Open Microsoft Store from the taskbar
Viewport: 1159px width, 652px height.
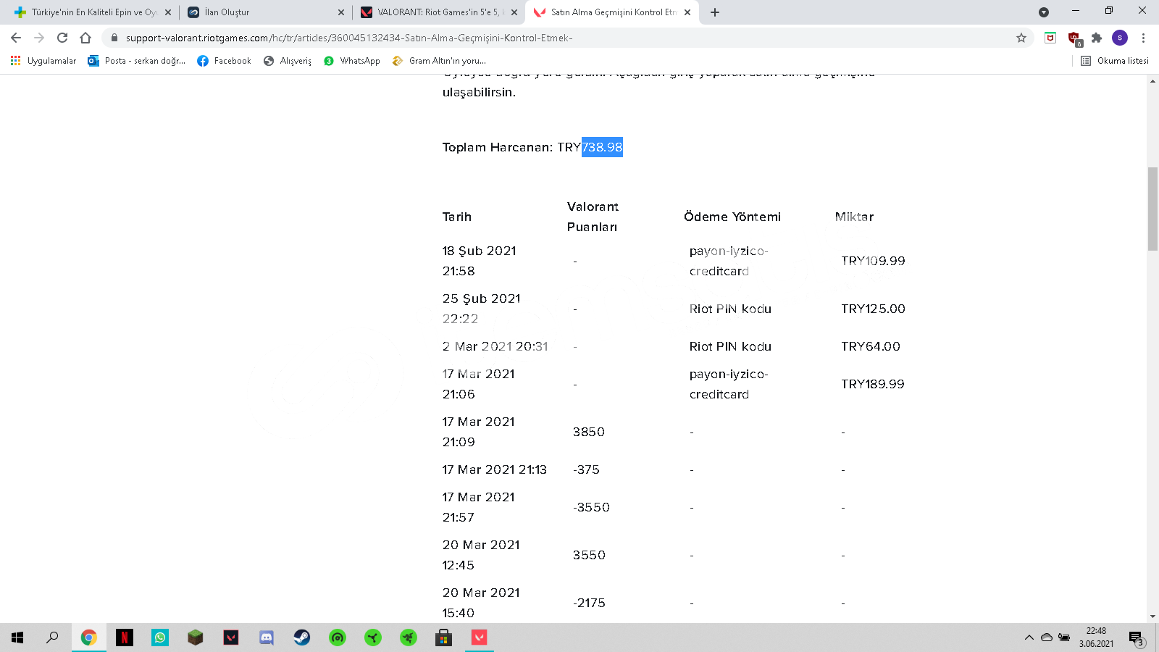click(443, 638)
